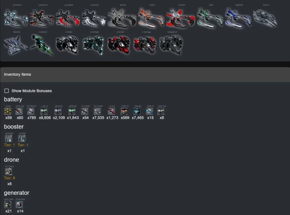Click the drone section heading

point(11,160)
